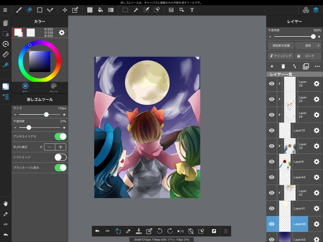This screenshot has height=242, width=323.
Task: Add a new layer with plus icon
Action: (272, 66)
